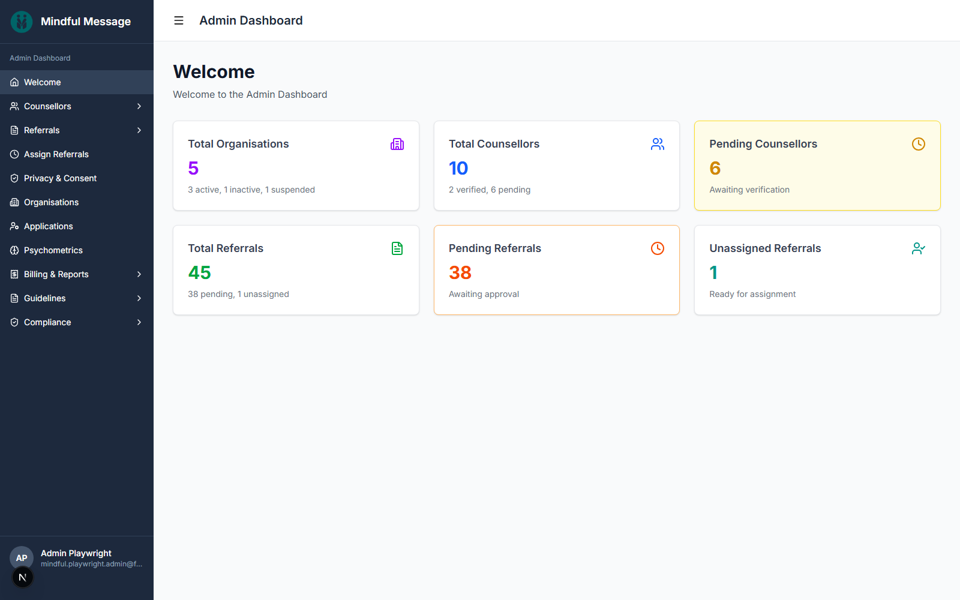Expand the Compliance submenu chevron
Viewport: 960px width, 600px height.
click(x=139, y=322)
